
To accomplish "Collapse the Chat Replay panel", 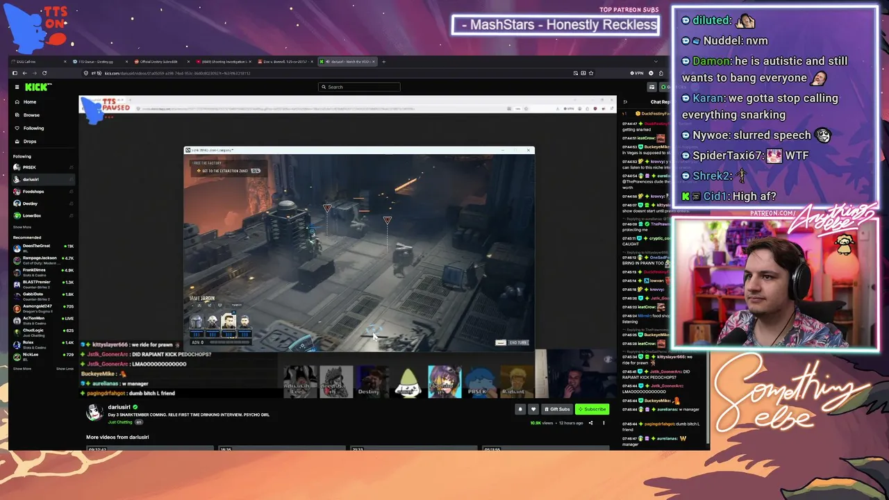I will tap(624, 101).
